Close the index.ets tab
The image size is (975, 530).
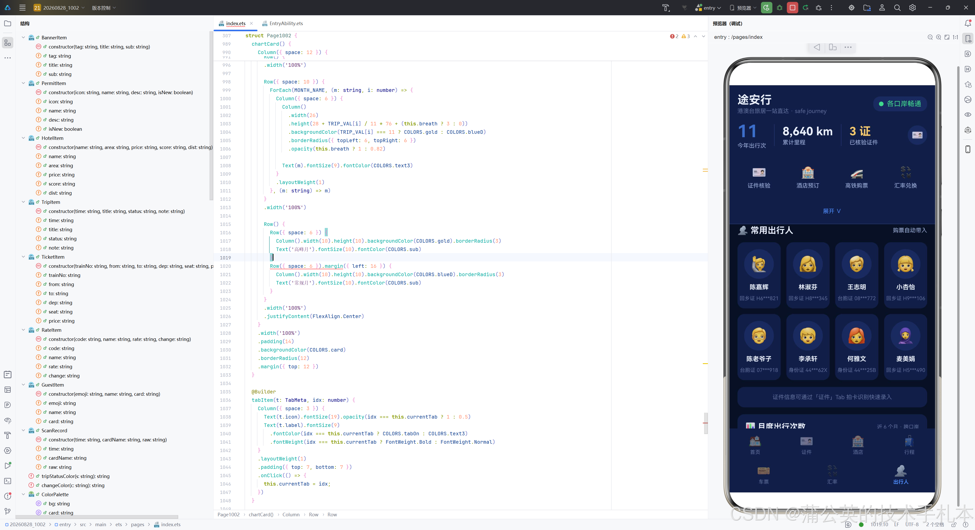tap(251, 23)
